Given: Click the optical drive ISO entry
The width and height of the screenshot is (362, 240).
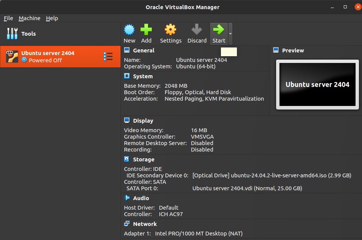Looking at the screenshot, I should point(271,175).
